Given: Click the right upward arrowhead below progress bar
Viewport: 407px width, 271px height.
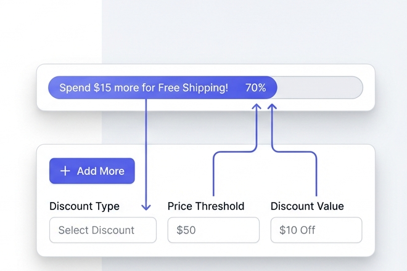Looking at the screenshot, I should coord(272,107).
